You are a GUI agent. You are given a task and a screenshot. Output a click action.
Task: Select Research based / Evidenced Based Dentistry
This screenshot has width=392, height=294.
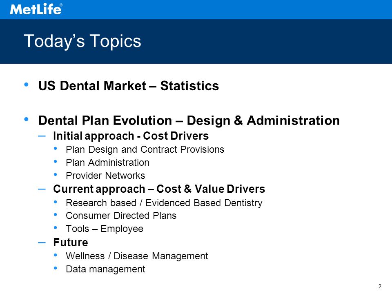(164, 203)
